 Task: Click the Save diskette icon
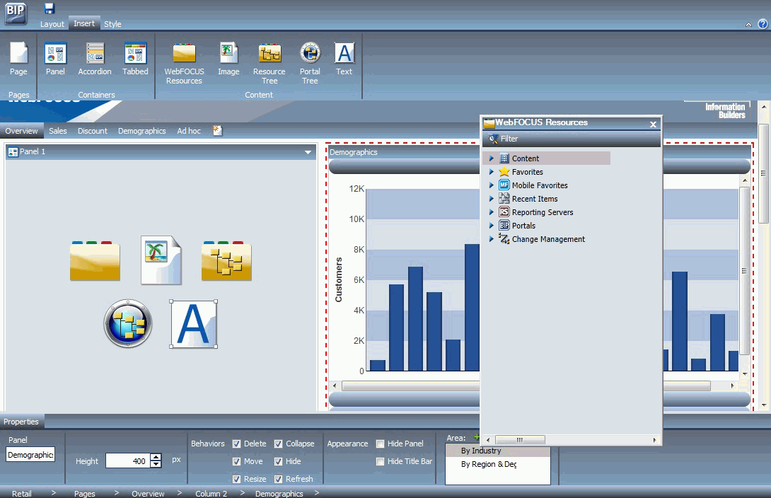(x=50, y=8)
